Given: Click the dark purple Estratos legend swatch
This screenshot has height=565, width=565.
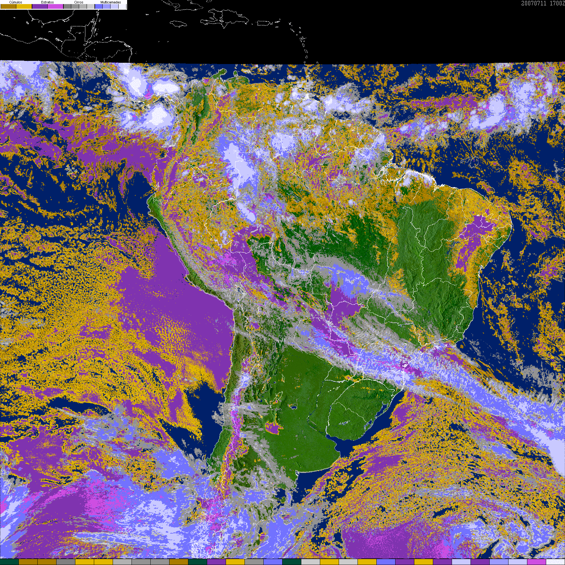Looking at the screenshot, I should tap(40, 6).
